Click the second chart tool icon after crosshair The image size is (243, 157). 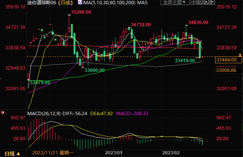(200, 2)
